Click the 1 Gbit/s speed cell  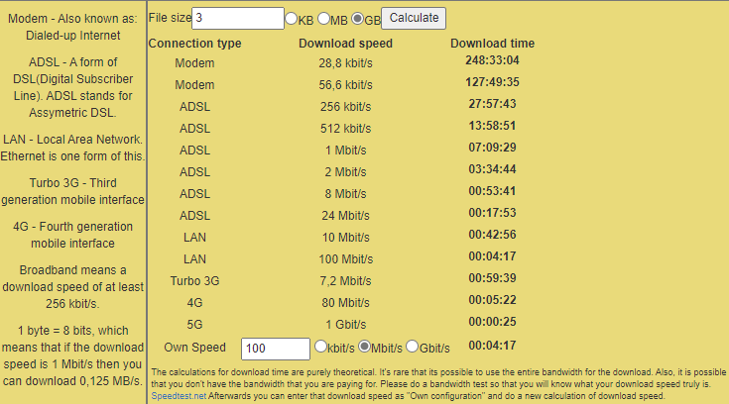(345, 325)
